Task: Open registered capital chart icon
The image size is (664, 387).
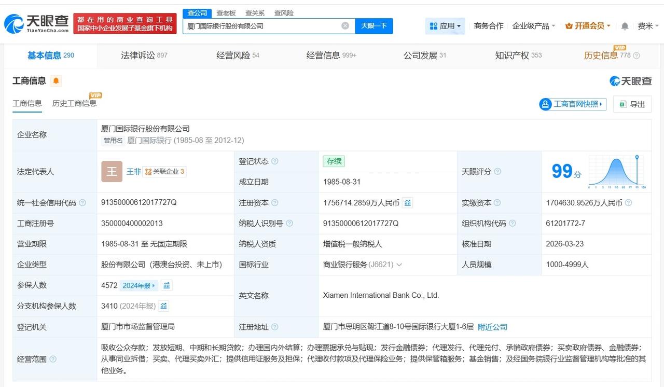Action: [408, 203]
